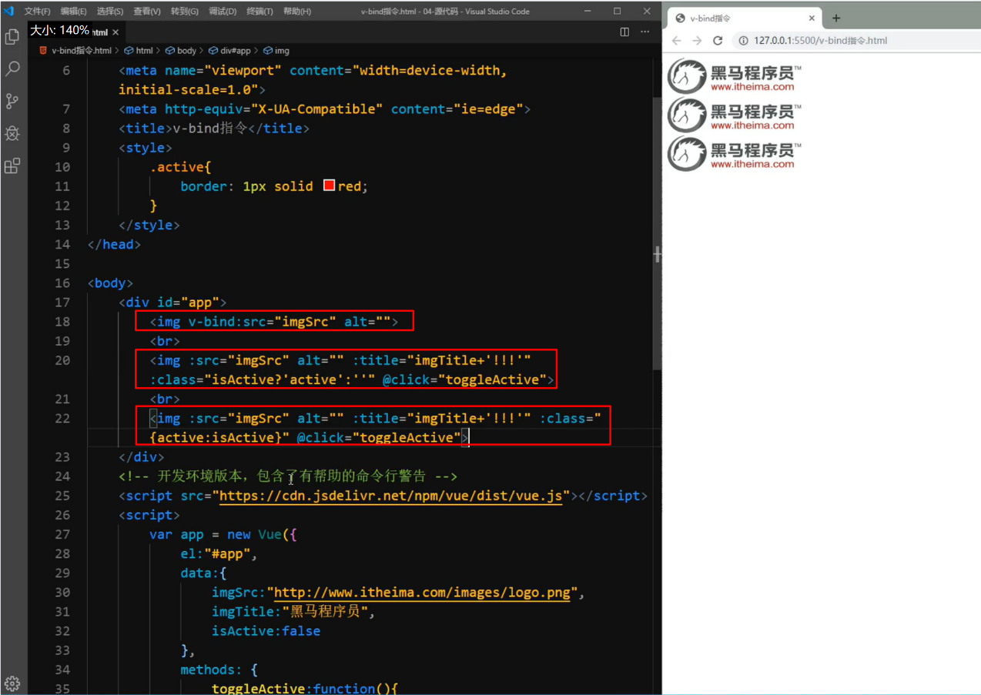Image resolution: width=981 pixels, height=695 pixels.
Task: Go back in the browser
Action: click(x=676, y=40)
